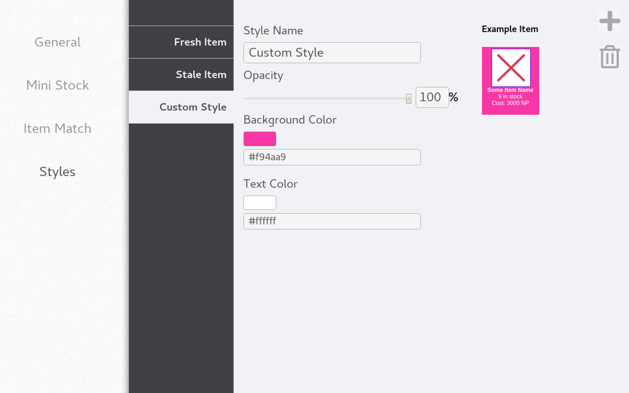Click the 'Opacity' label
629x393 pixels.
pos(263,75)
